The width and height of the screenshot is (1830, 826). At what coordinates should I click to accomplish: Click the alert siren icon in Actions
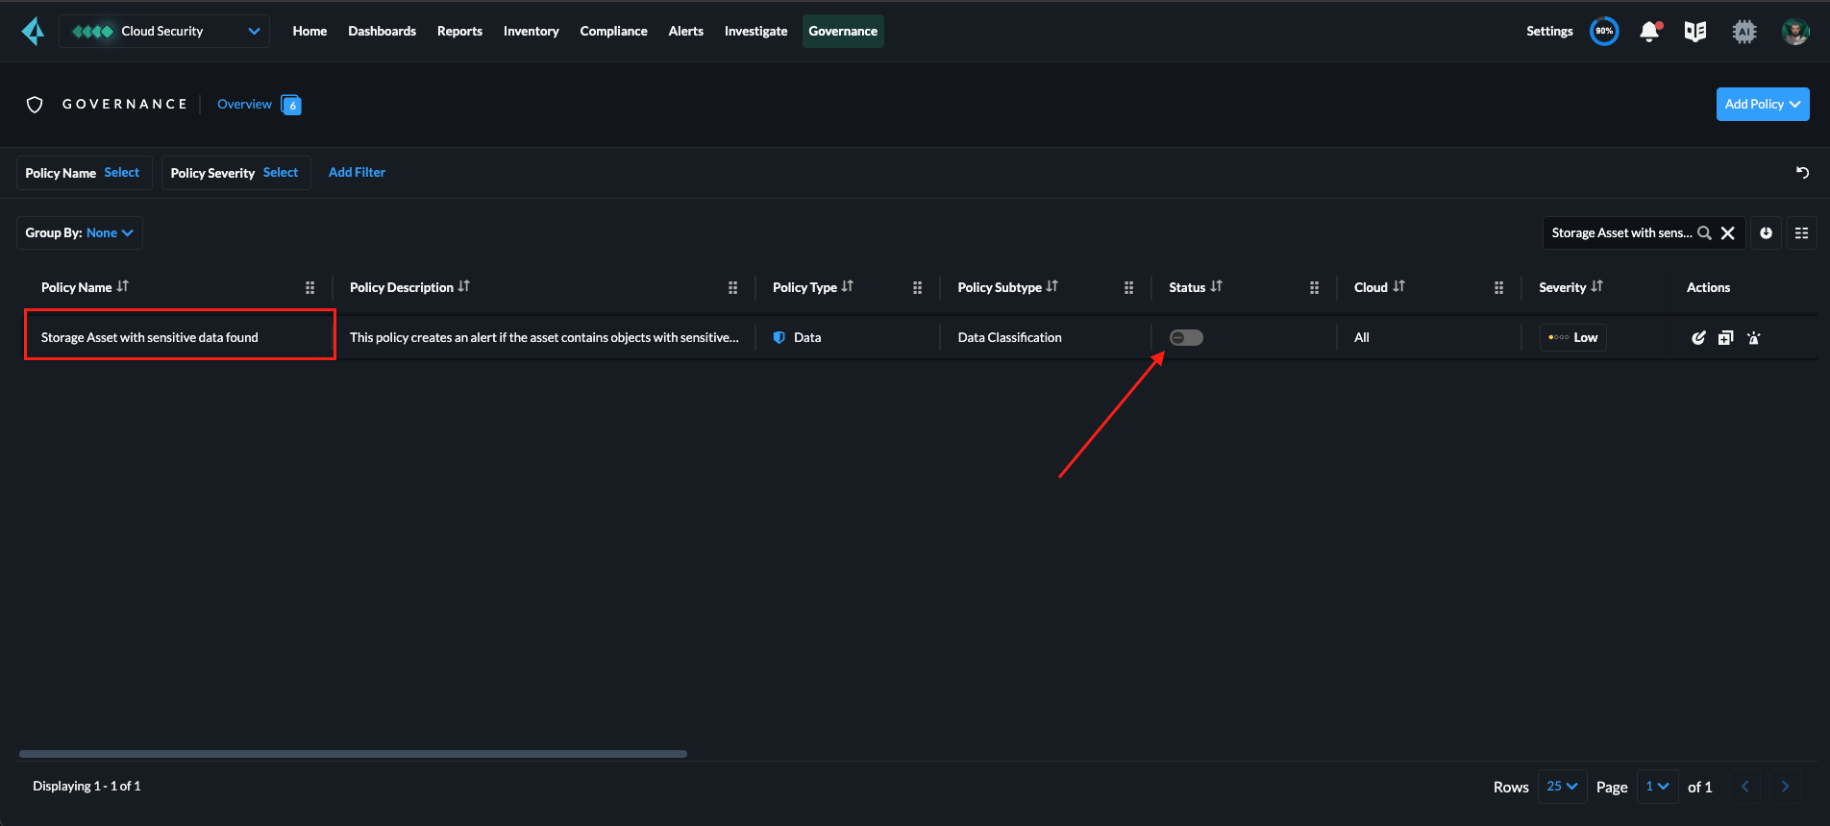(1754, 337)
